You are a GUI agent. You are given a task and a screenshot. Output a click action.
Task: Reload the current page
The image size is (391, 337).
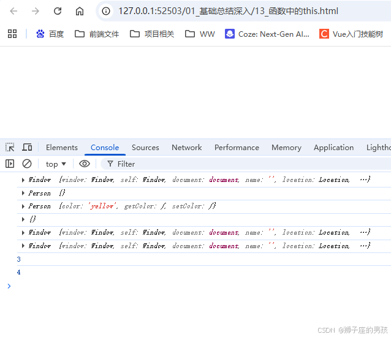click(x=58, y=11)
